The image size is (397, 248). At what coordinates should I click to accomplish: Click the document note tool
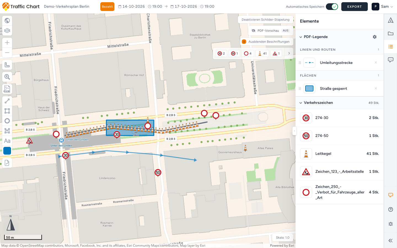(x=7, y=163)
